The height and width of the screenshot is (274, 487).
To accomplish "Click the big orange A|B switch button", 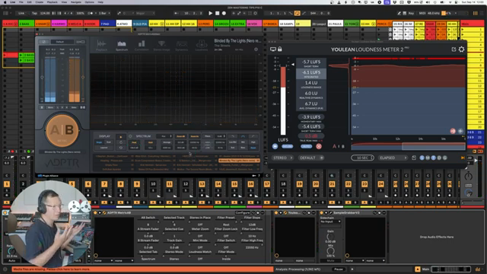I will click(x=62, y=130).
